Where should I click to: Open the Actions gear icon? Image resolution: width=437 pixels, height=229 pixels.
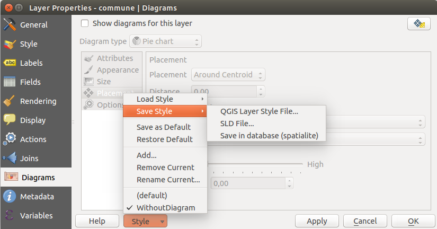10,139
